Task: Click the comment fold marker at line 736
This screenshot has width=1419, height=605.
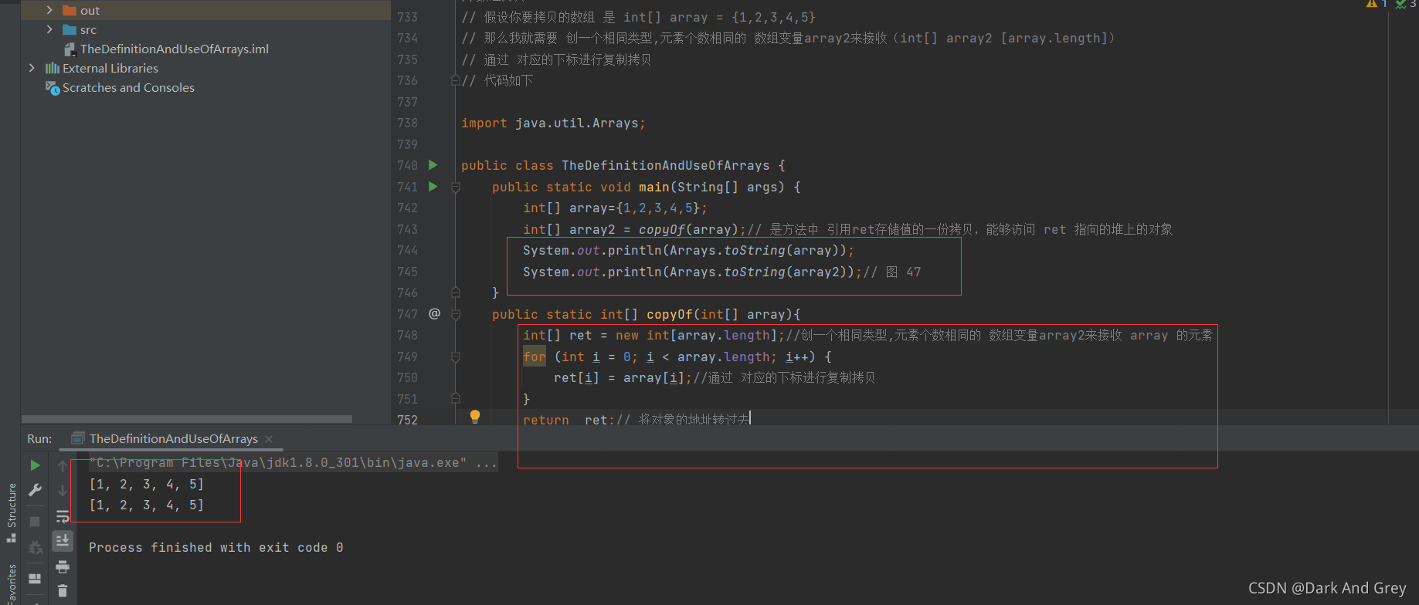Action: click(x=456, y=80)
